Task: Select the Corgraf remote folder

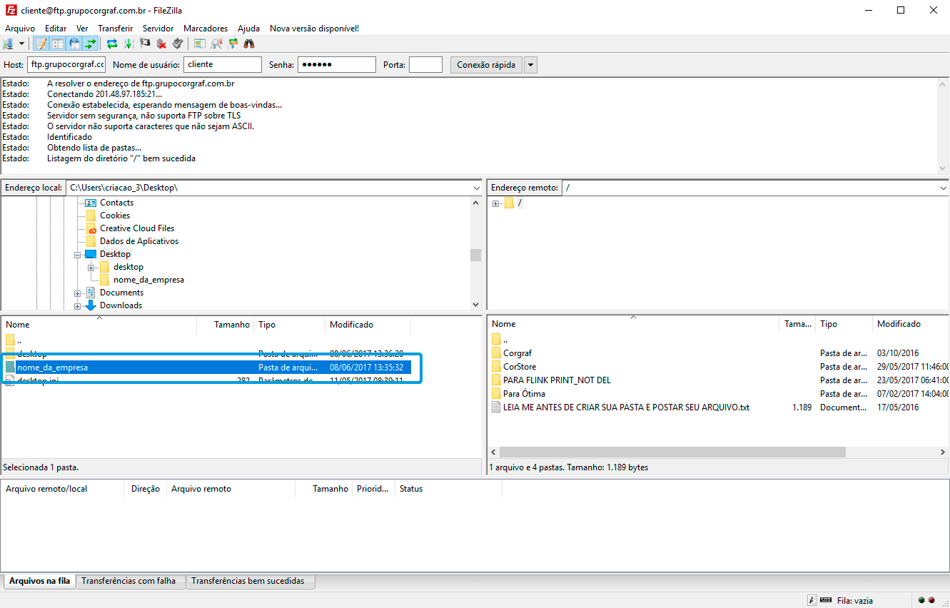Action: coord(517,353)
